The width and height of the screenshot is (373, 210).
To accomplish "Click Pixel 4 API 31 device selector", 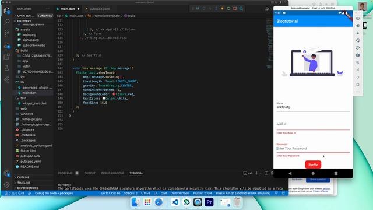I will point(243,193).
